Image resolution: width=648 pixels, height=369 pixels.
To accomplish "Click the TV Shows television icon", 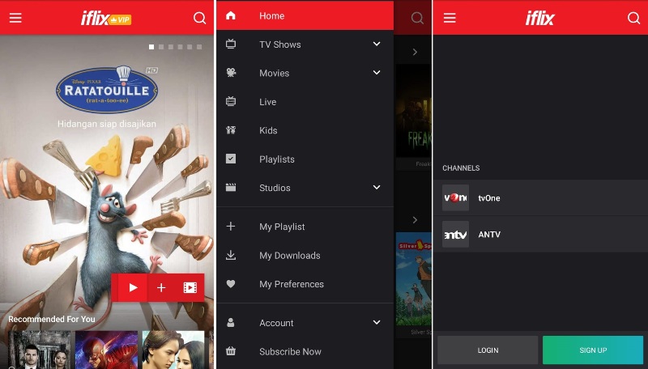I will tap(231, 44).
